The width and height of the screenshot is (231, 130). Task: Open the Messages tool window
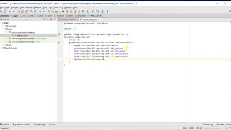tap(40, 125)
